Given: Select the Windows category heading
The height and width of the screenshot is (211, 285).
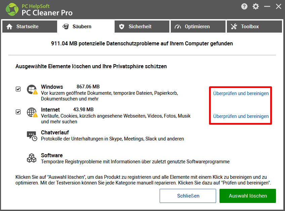Looking at the screenshot, I should click(x=52, y=87).
